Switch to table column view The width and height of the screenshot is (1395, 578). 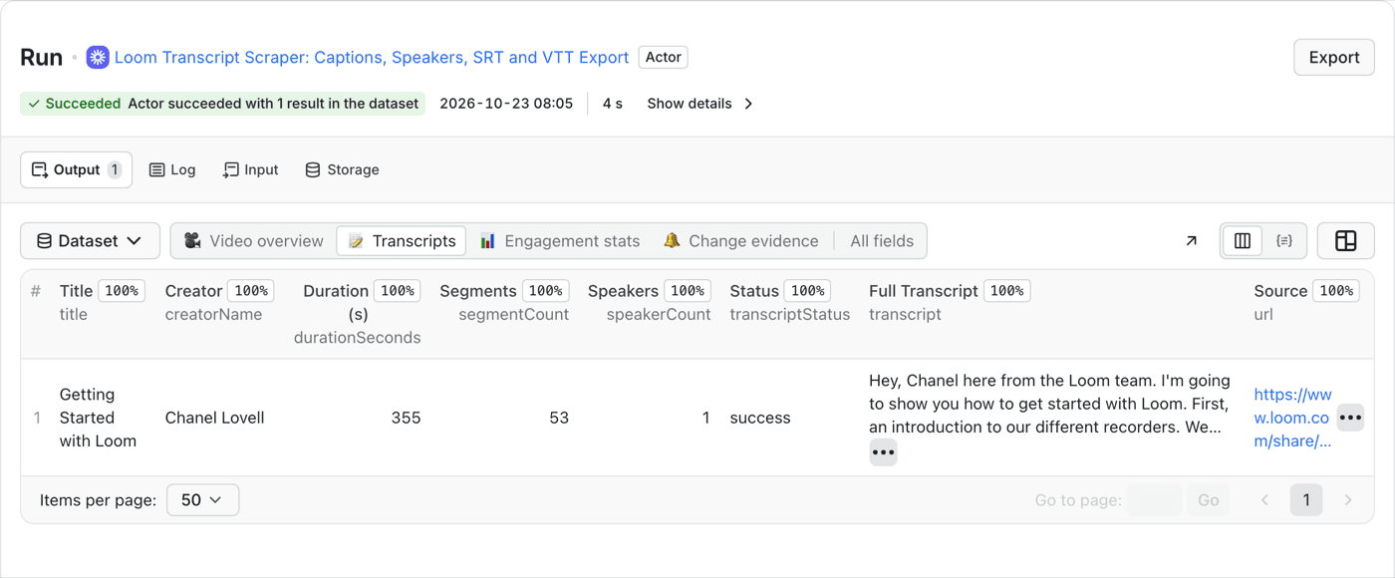pos(1243,241)
